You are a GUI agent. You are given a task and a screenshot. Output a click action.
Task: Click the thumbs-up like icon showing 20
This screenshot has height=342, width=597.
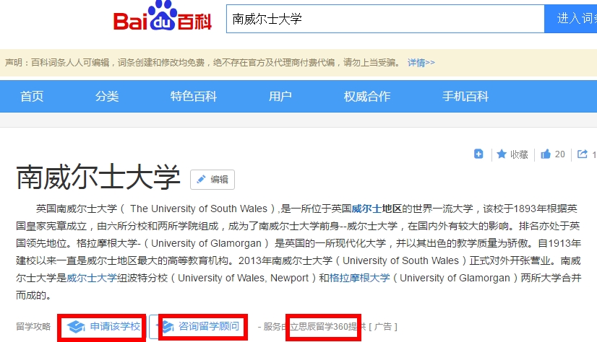pyautogui.click(x=546, y=154)
